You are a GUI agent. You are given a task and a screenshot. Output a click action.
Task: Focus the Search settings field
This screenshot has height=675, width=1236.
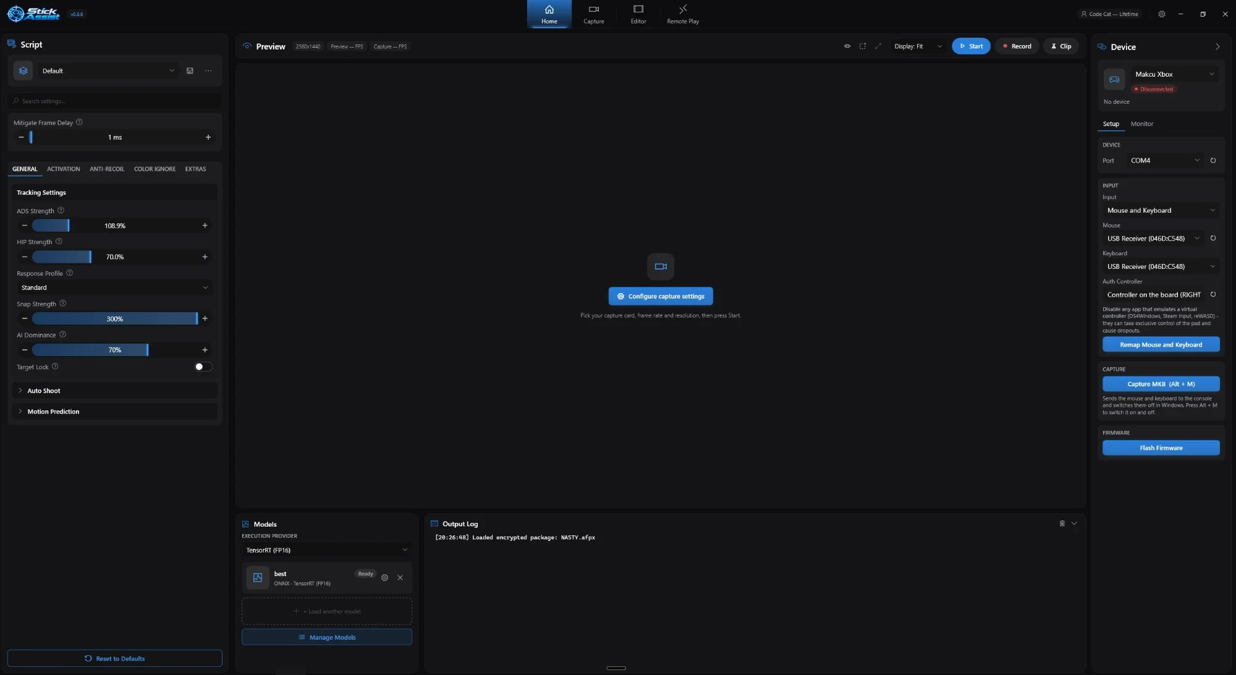coord(114,101)
